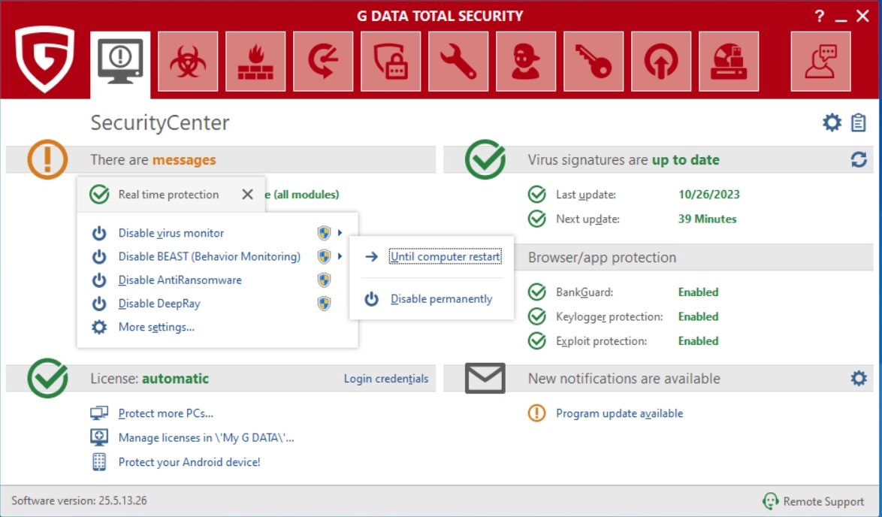Click the power icon beside Disable BEAST

(x=99, y=256)
